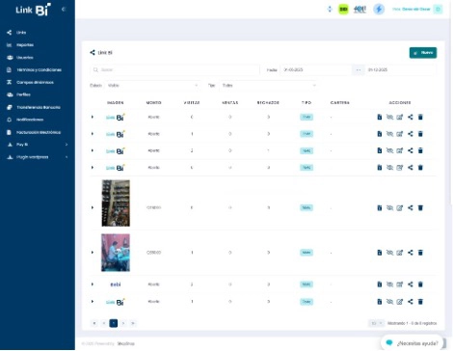Viewport: 453px width, 351px height.
Task: Go to the last page of results
Action: click(x=133, y=323)
